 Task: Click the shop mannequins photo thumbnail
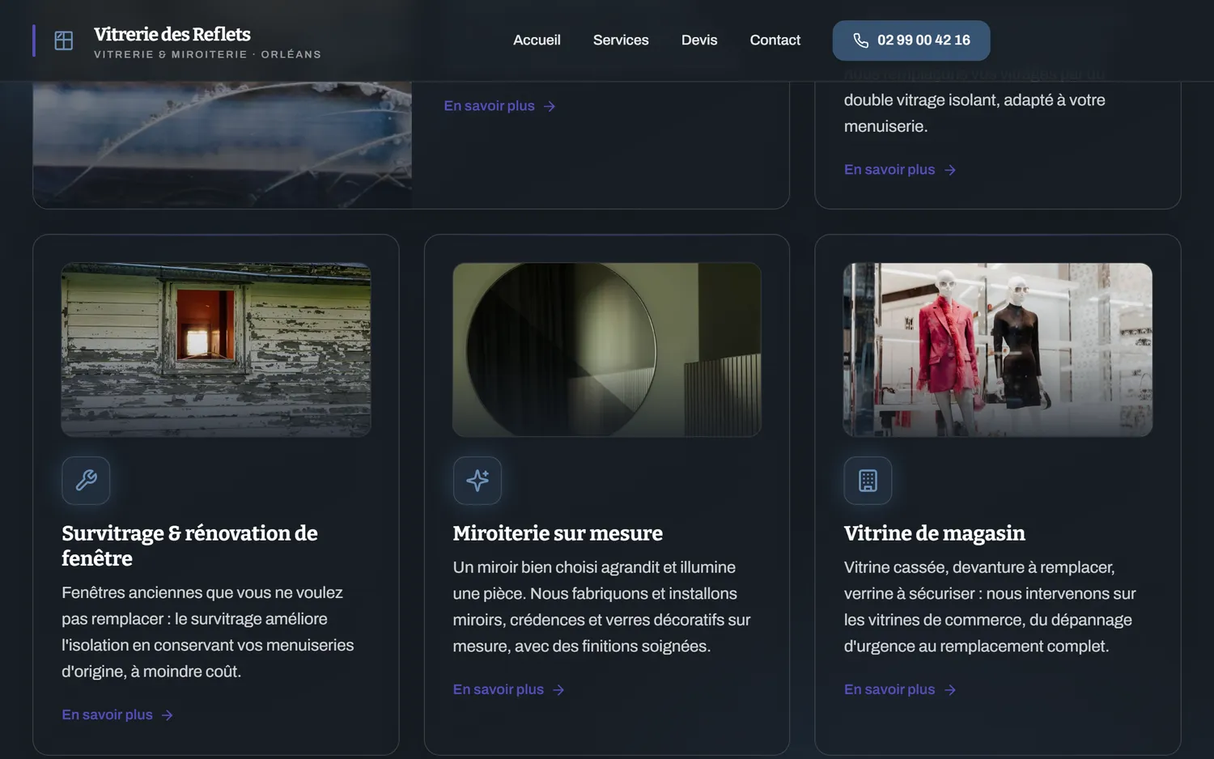point(998,350)
